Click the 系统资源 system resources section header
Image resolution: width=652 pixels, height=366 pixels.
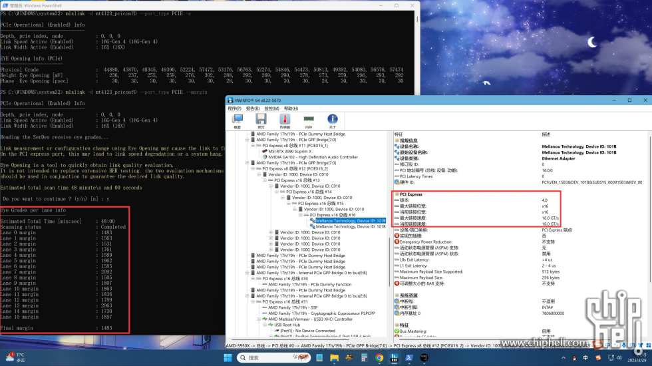(408, 295)
